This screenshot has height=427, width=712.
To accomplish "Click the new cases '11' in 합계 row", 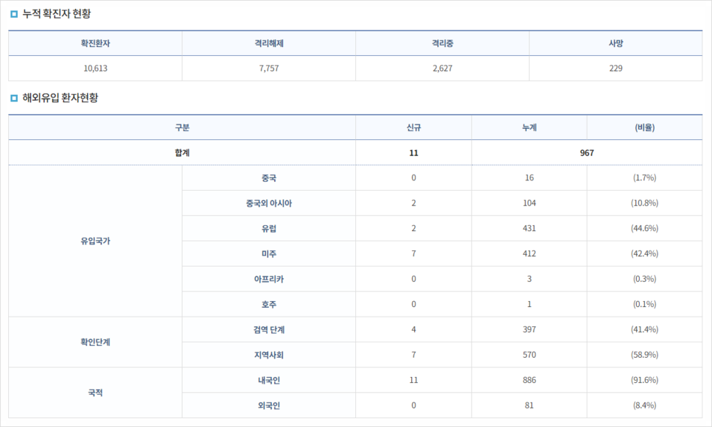I will coord(413,153).
